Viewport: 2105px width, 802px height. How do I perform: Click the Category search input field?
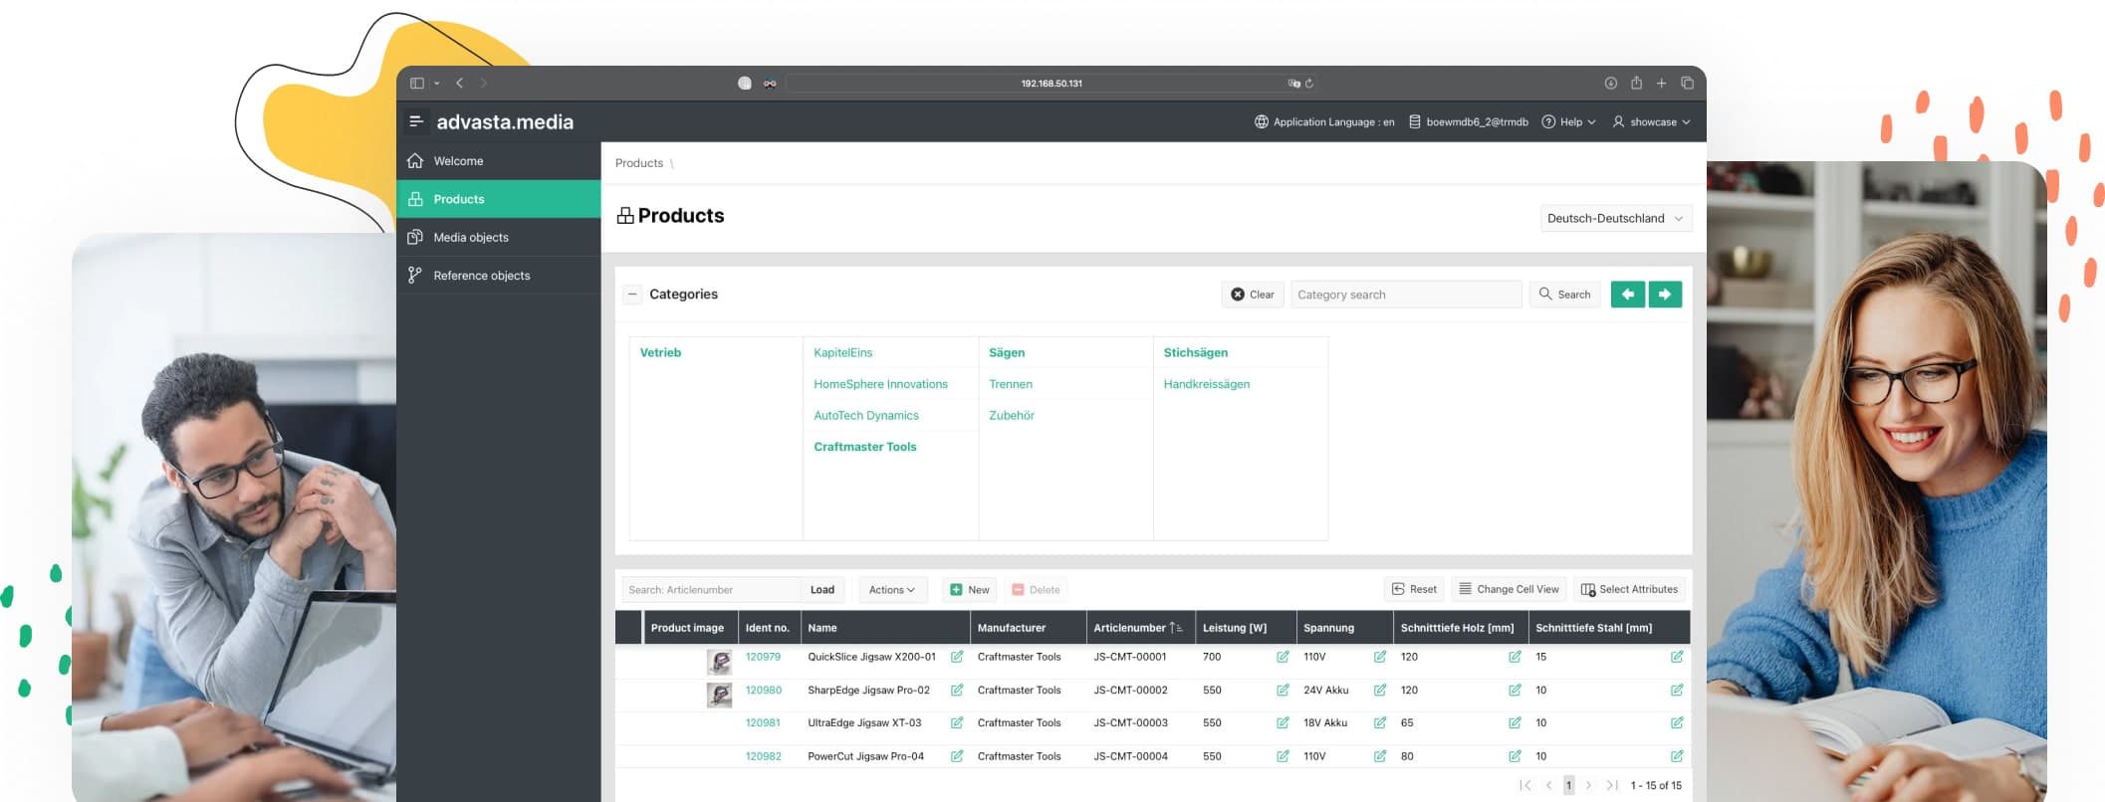[1406, 295]
